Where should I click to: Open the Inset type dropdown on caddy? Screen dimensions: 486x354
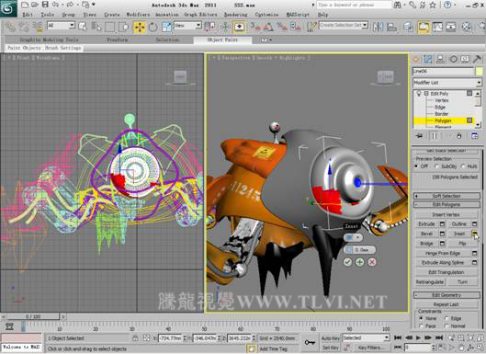point(353,237)
